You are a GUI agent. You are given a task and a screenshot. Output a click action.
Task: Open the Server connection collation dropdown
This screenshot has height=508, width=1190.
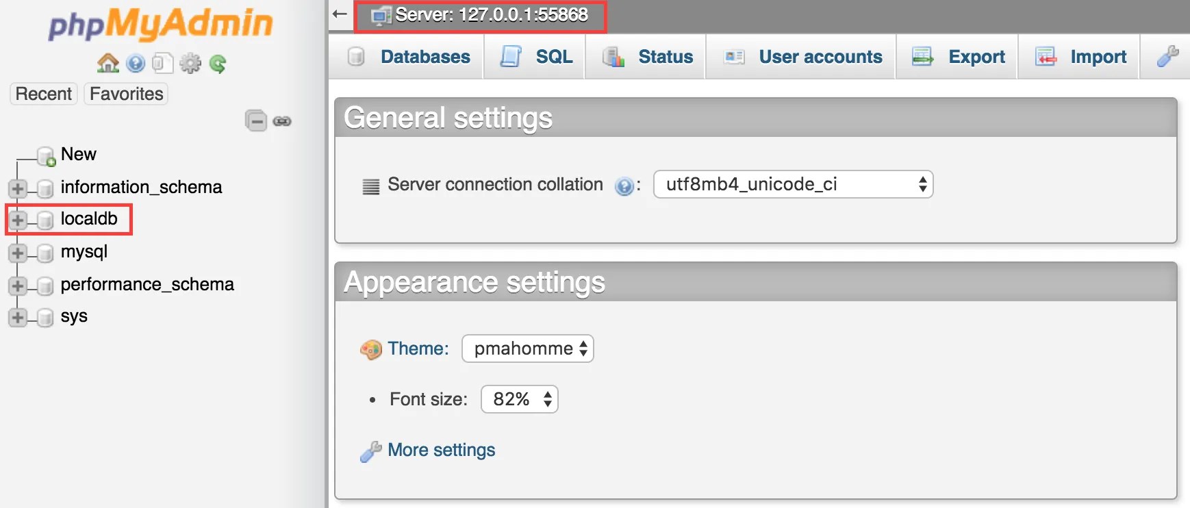[793, 184]
